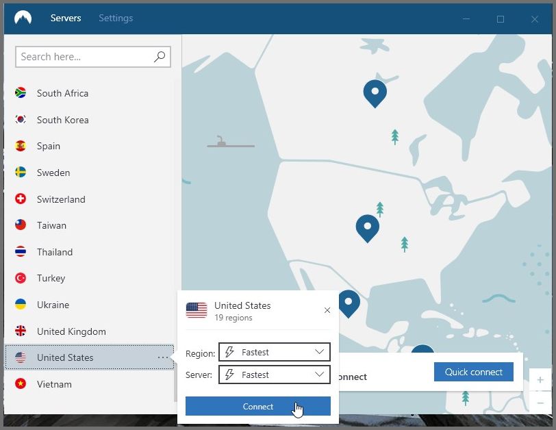Viewport: 556px width, 430px height.
Task: Choose South Korea from the server list
Action: 89,120
